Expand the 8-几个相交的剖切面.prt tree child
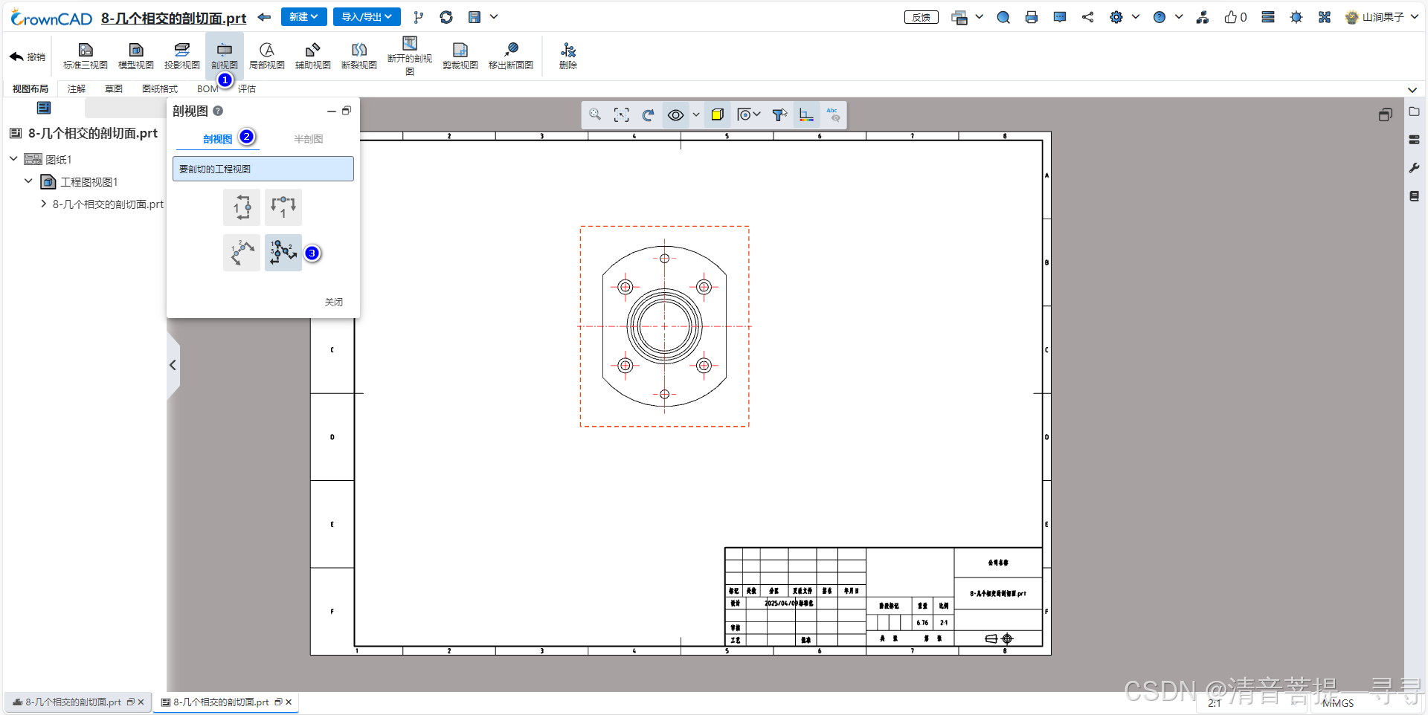Viewport: 1428px width, 715px height. point(43,203)
